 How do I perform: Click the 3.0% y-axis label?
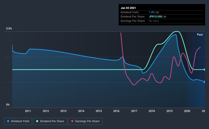9,28
